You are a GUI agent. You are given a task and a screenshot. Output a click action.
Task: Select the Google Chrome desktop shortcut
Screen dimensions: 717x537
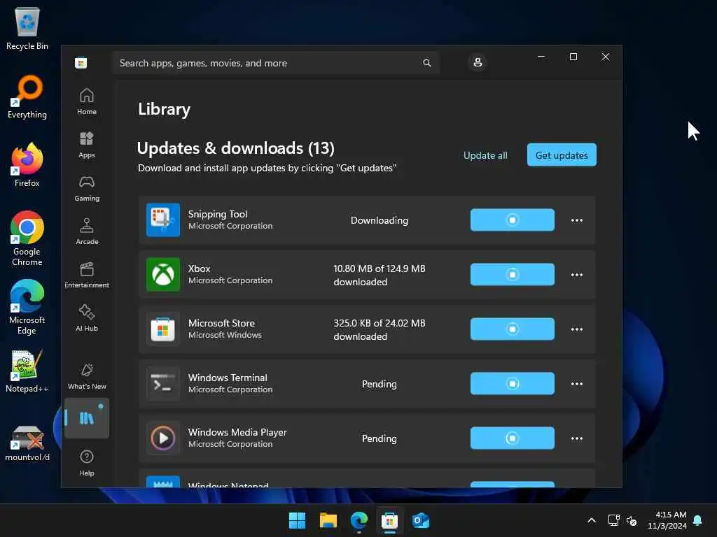tap(27, 239)
